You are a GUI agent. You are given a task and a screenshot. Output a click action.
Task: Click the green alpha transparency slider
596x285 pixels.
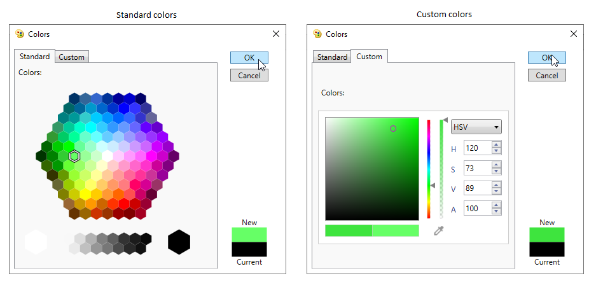coord(441,169)
